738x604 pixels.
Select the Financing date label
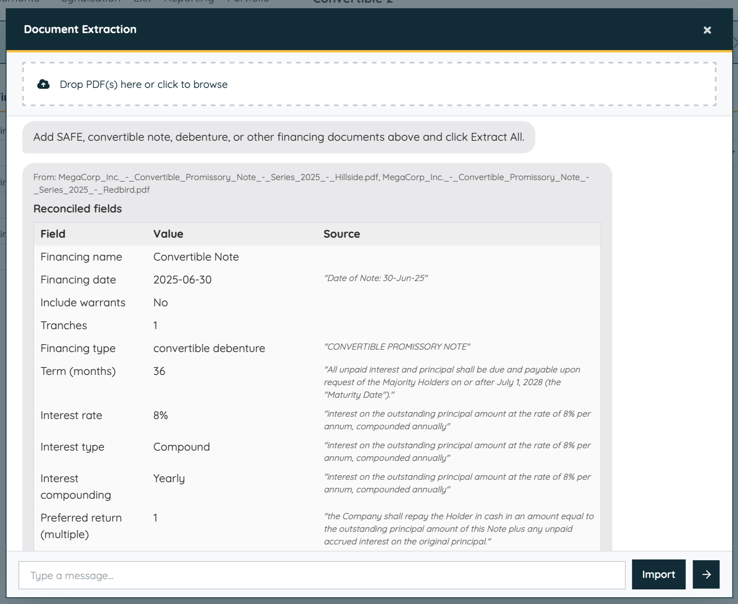(78, 280)
